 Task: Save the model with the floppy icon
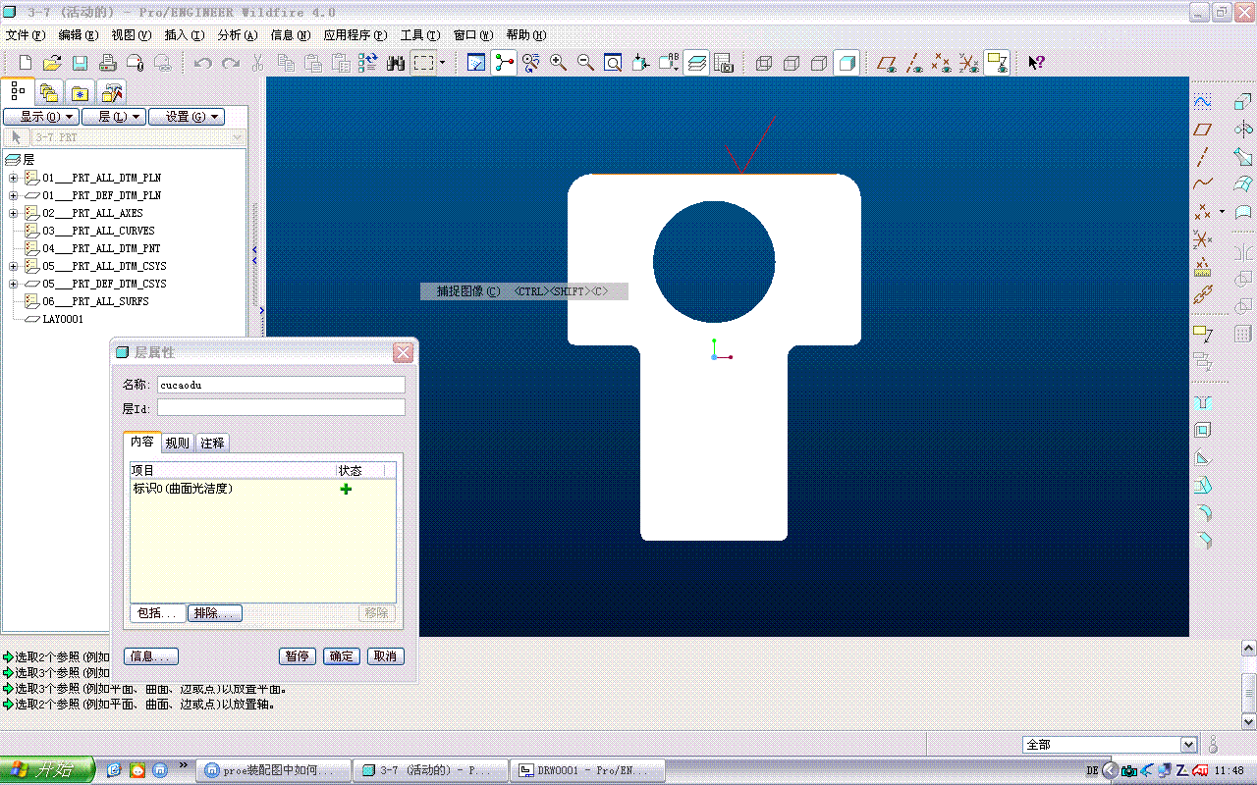tap(81, 63)
